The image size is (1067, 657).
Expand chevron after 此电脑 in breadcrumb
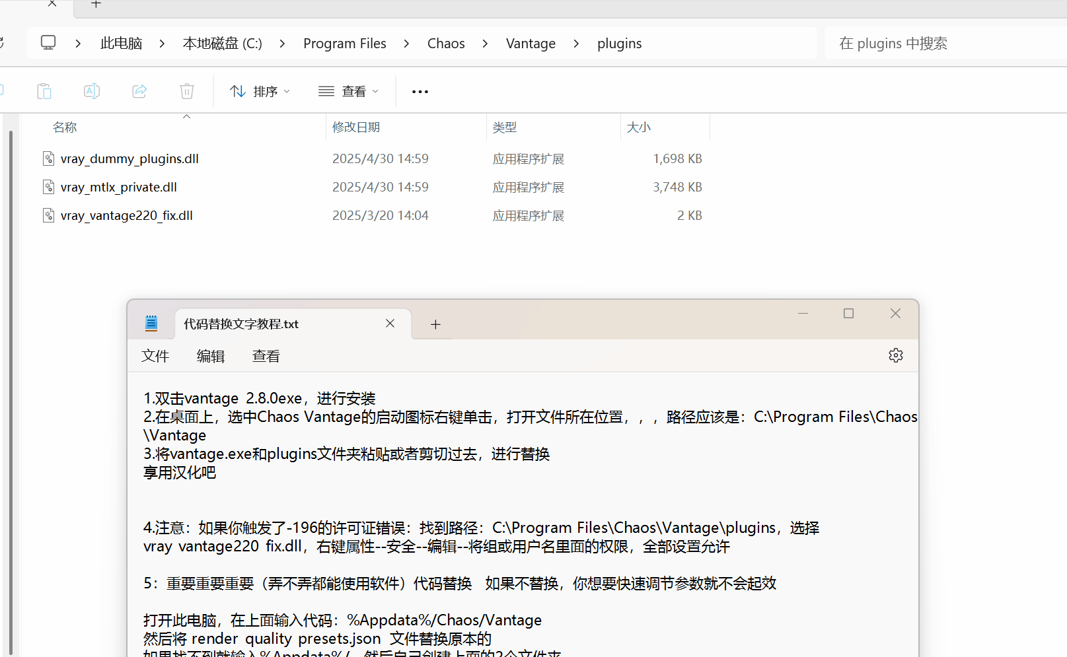(x=162, y=44)
